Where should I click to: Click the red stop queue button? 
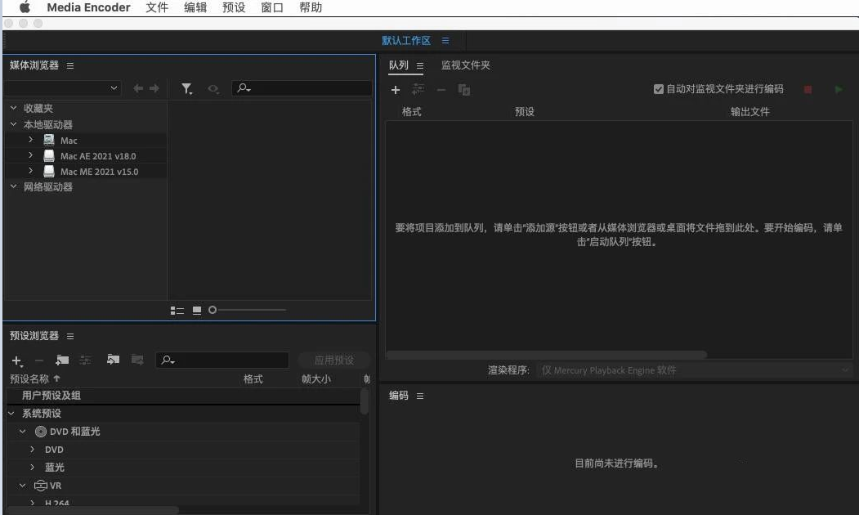[x=808, y=90]
